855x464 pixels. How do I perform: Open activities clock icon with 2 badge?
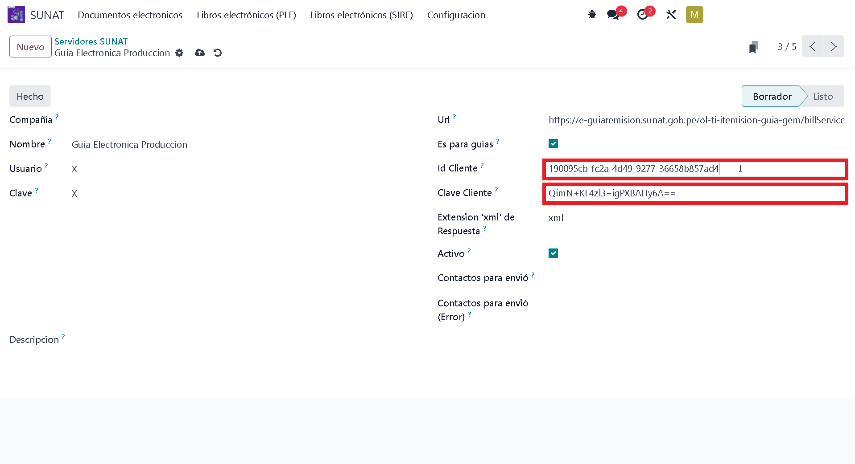(x=642, y=15)
